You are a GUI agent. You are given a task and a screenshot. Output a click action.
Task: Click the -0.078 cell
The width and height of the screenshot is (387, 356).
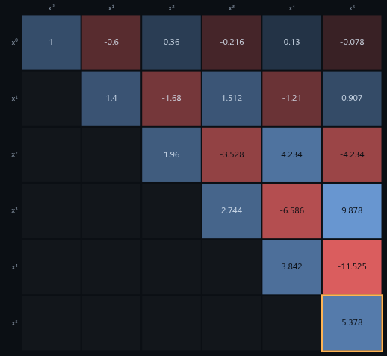(x=352, y=43)
